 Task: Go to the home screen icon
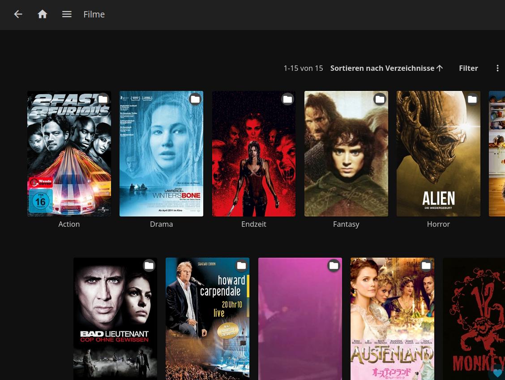[43, 14]
